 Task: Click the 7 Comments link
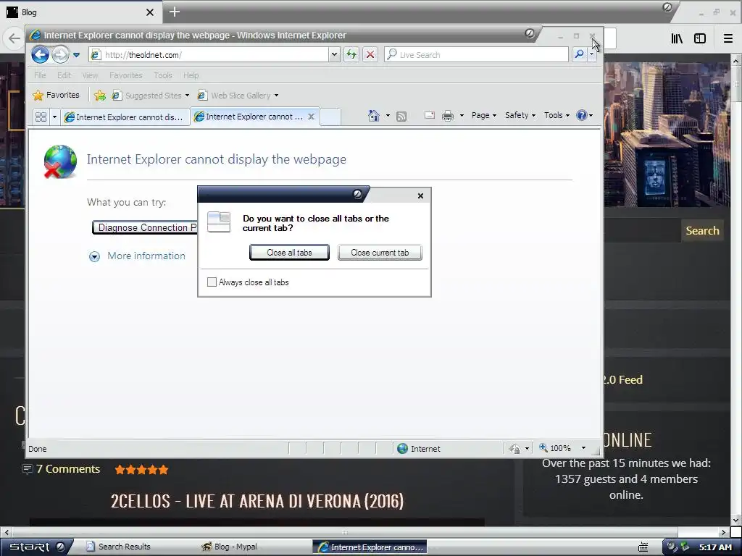point(67,469)
